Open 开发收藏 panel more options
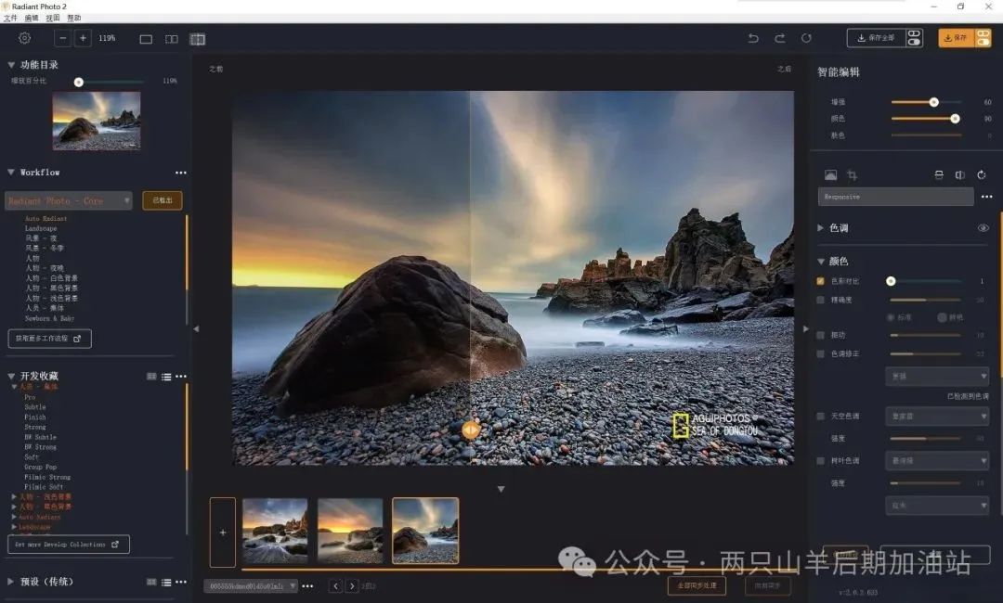 [181, 377]
